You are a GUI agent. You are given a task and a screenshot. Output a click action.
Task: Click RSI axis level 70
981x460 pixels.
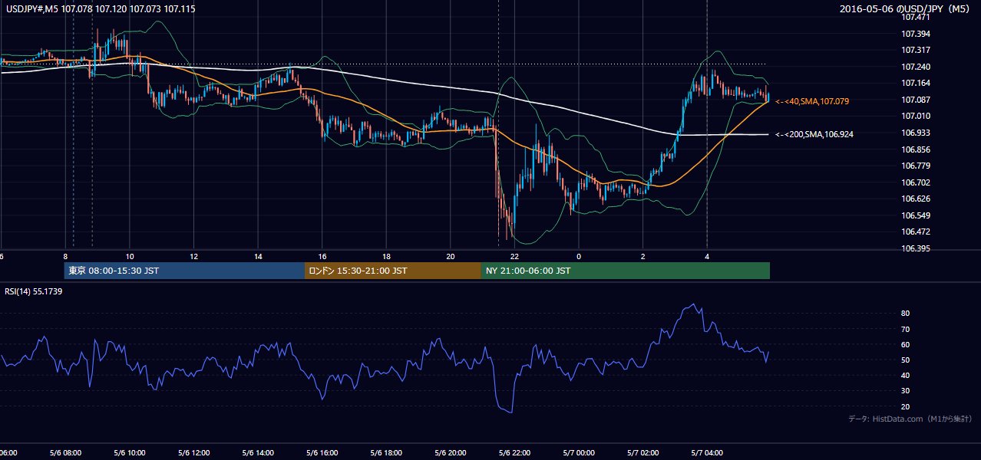(x=906, y=329)
